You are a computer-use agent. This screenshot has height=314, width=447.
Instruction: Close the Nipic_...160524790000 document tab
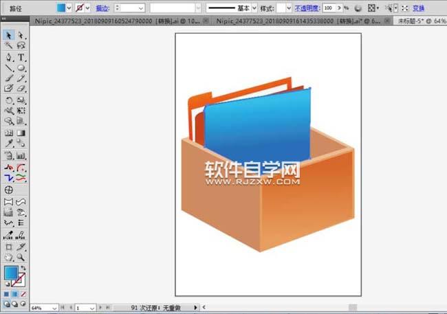pos(206,21)
